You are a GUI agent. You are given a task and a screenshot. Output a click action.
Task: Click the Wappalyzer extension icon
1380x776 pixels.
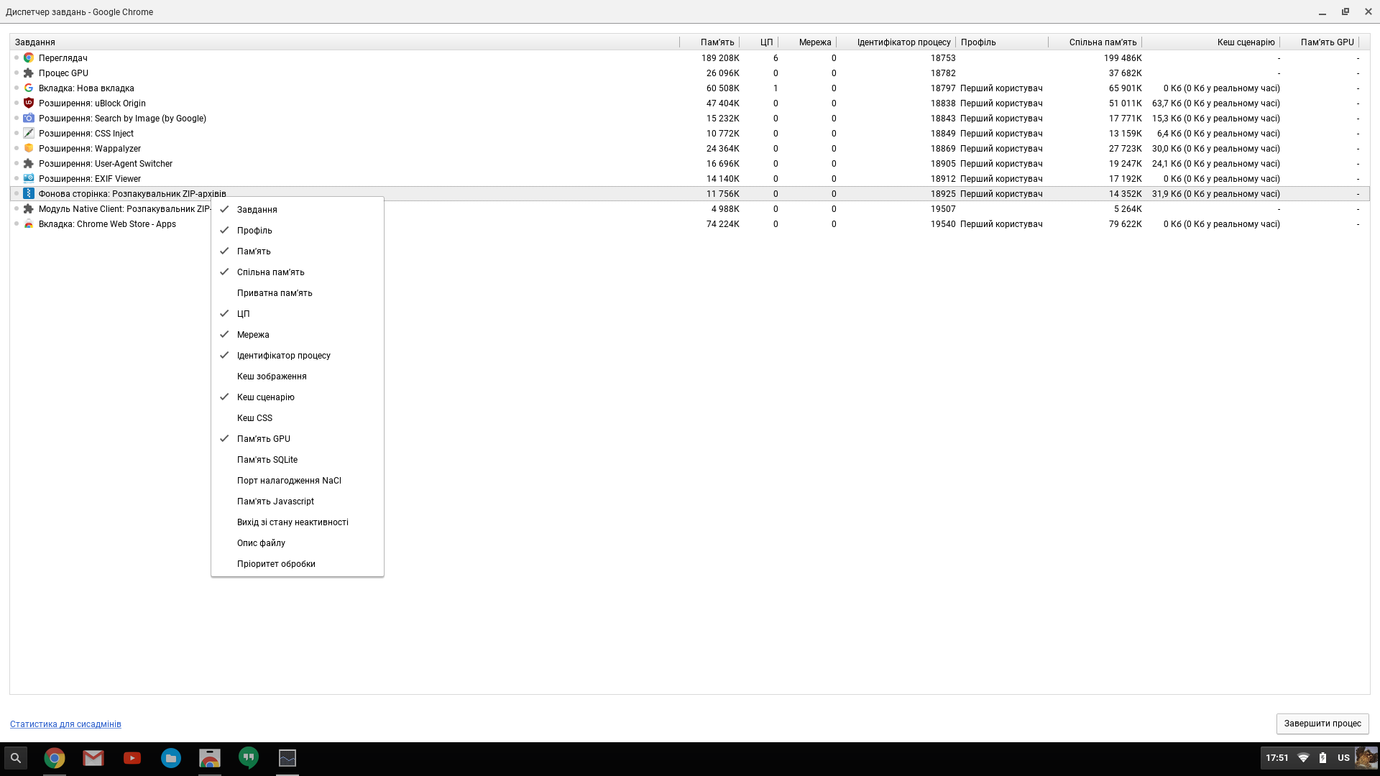[x=29, y=148]
